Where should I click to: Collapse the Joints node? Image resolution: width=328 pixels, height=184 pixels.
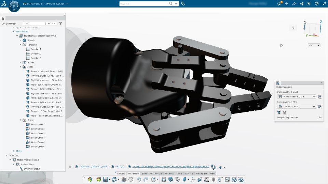pos(20,67)
